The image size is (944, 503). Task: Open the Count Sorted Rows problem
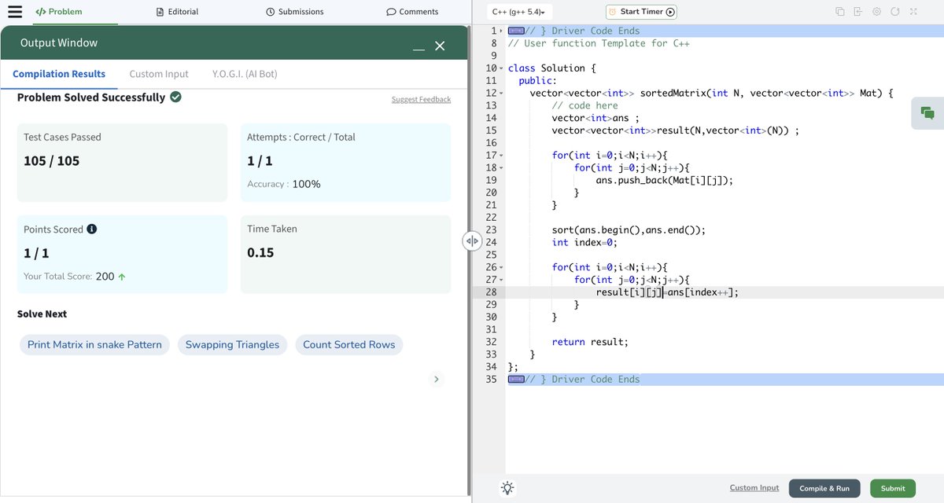(x=349, y=345)
